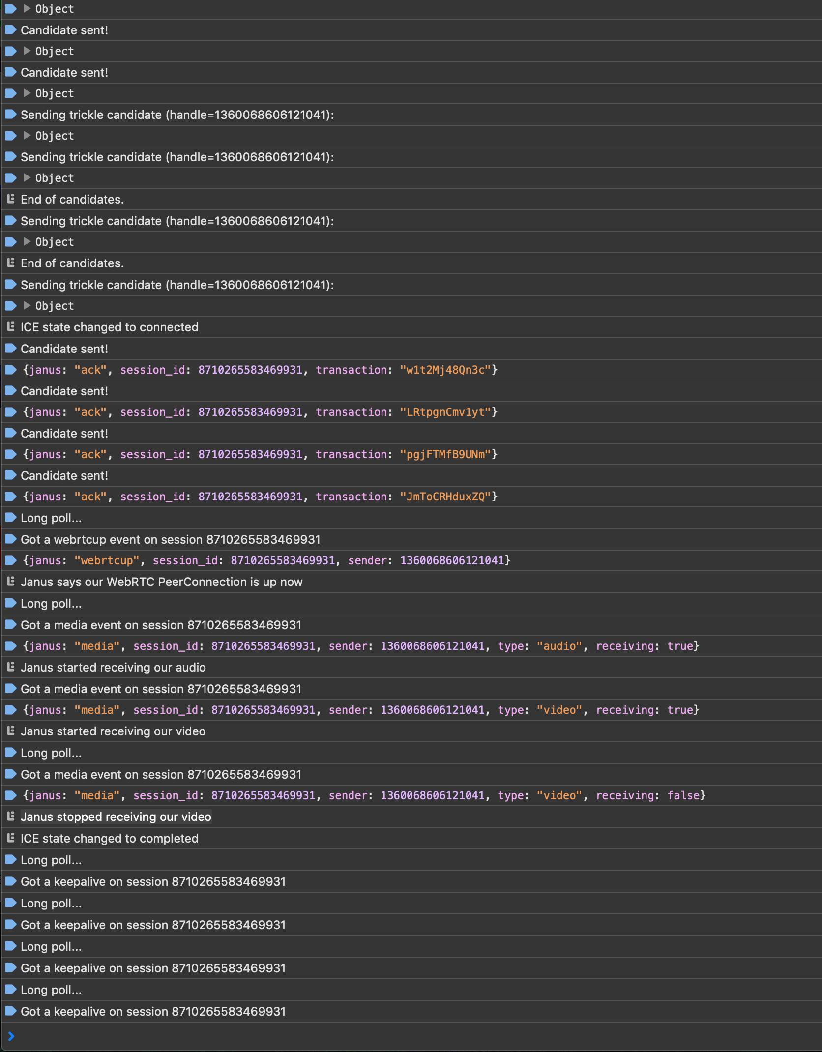822x1052 pixels.
Task: Click the log icon beside the 'receiving: false' media row
Action: (11, 795)
